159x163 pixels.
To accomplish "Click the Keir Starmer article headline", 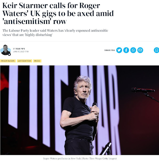I will coord(58,13).
